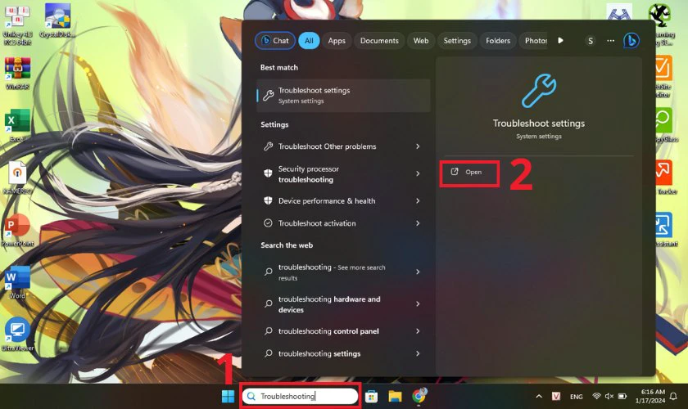Select the Excel desktop shortcut
This screenshot has width=688, height=409.
(x=17, y=125)
